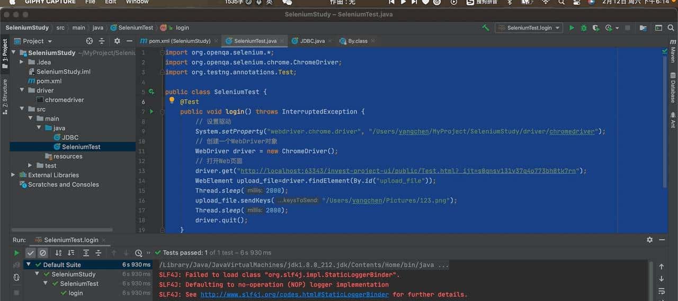Open Scratches and Consoles
The width and height of the screenshot is (678, 301).
(59, 185)
